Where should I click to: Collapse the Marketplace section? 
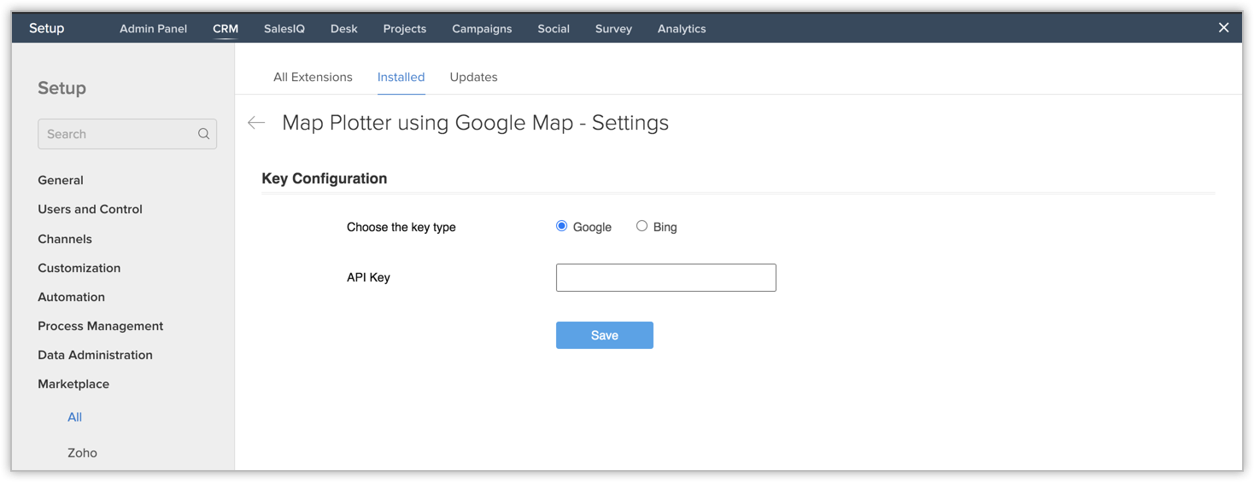tap(73, 384)
